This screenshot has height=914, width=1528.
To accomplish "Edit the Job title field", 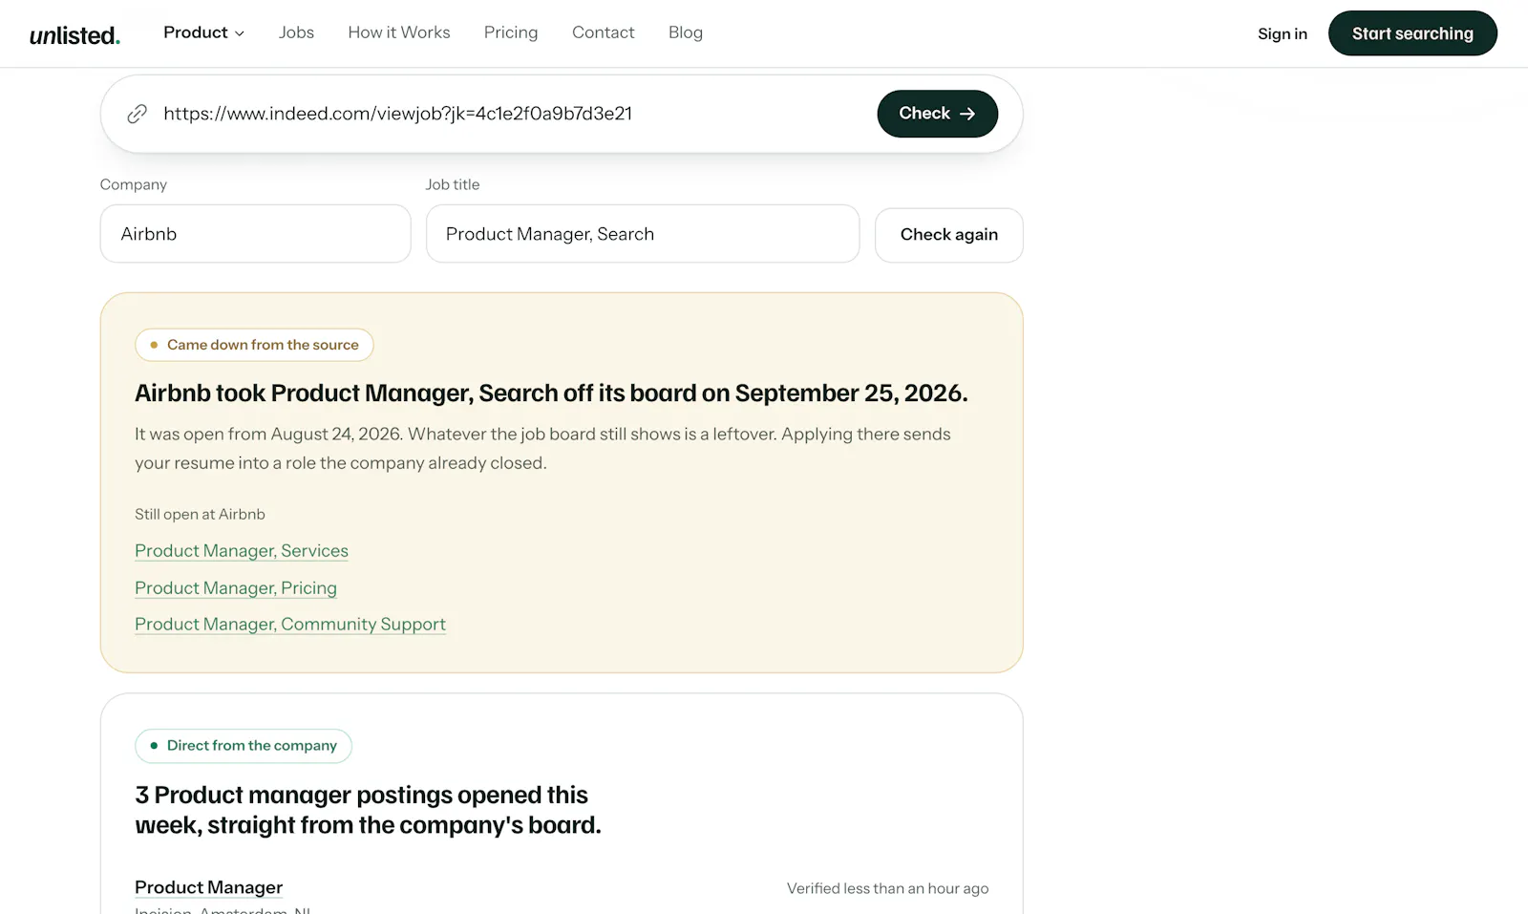I will click(643, 234).
